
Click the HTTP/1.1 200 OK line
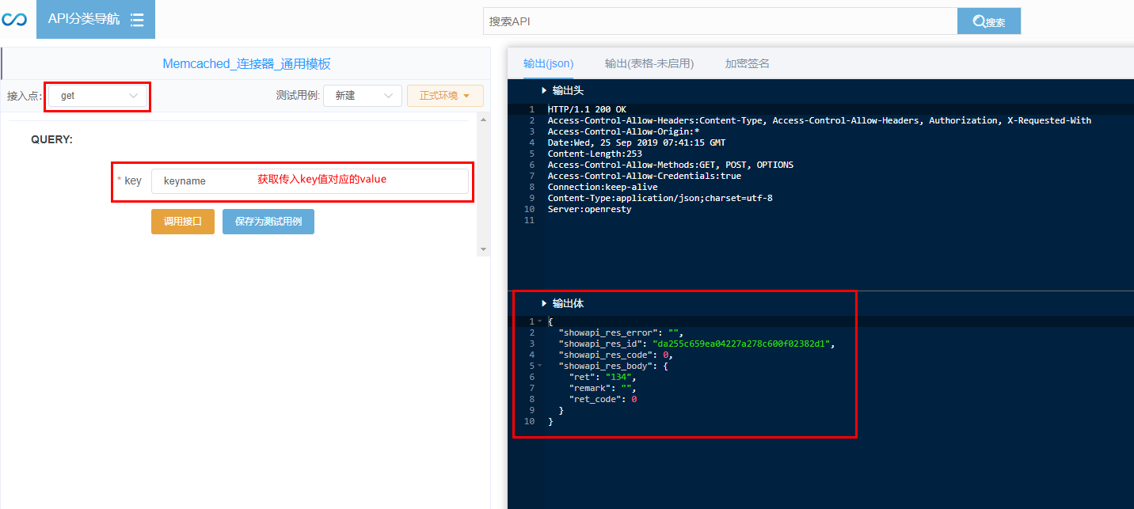click(x=587, y=109)
